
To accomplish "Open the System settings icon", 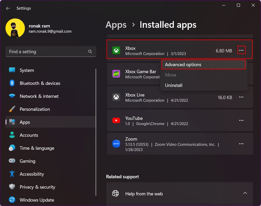I will pos(12,70).
